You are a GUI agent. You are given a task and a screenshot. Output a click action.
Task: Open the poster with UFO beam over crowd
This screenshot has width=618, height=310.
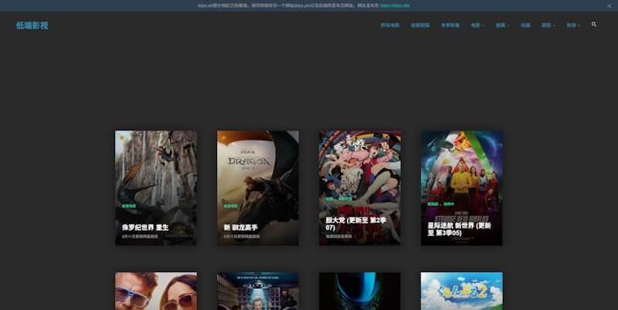tap(258, 291)
